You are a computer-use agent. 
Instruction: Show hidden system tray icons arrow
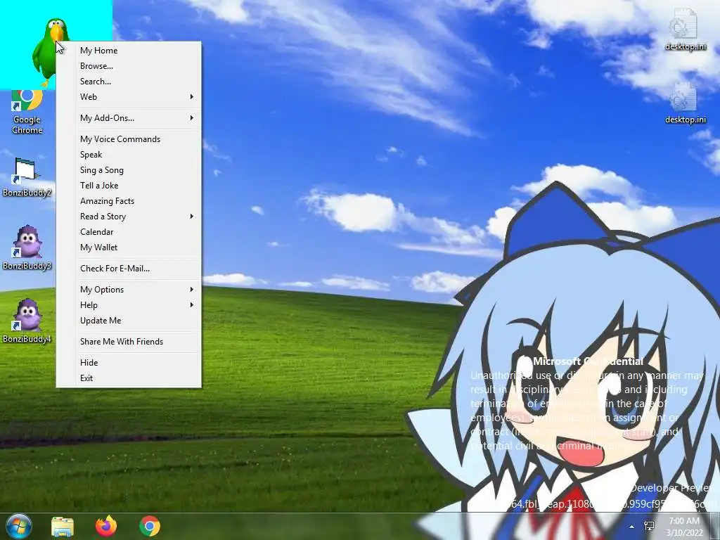coord(632,527)
